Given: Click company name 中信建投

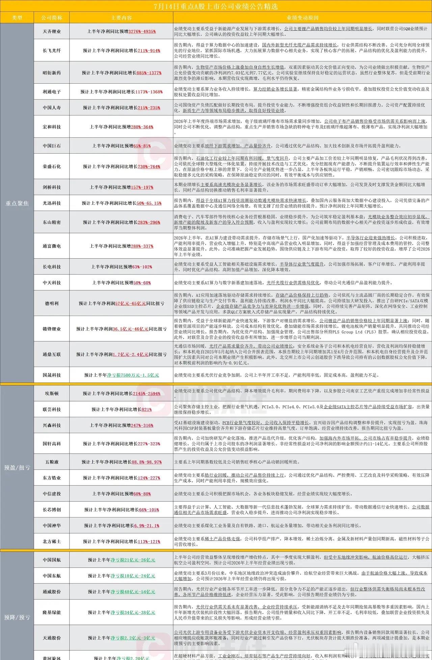Looking at the screenshot, I should [x=52, y=494].
